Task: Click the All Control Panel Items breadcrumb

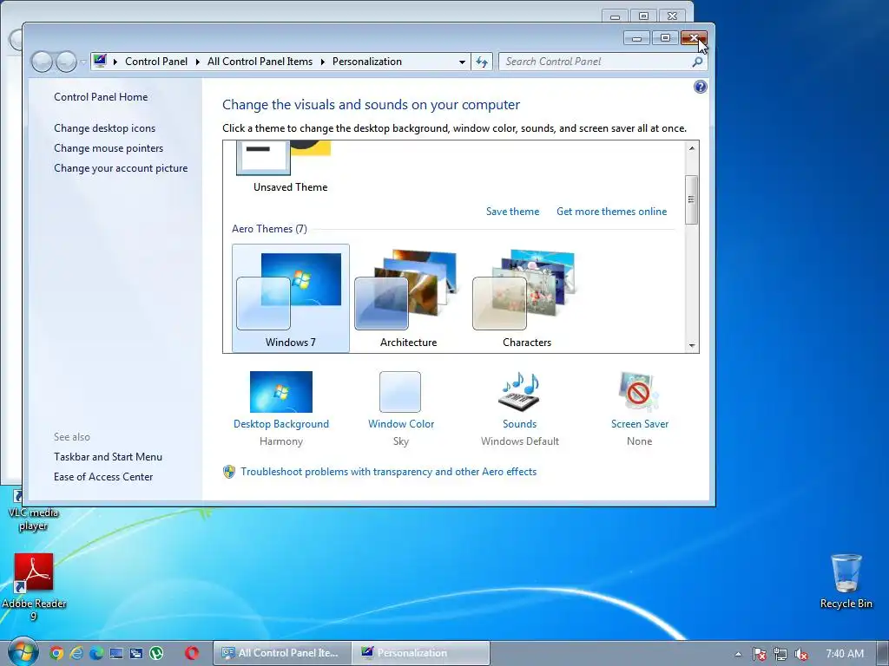Action: coord(260,62)
